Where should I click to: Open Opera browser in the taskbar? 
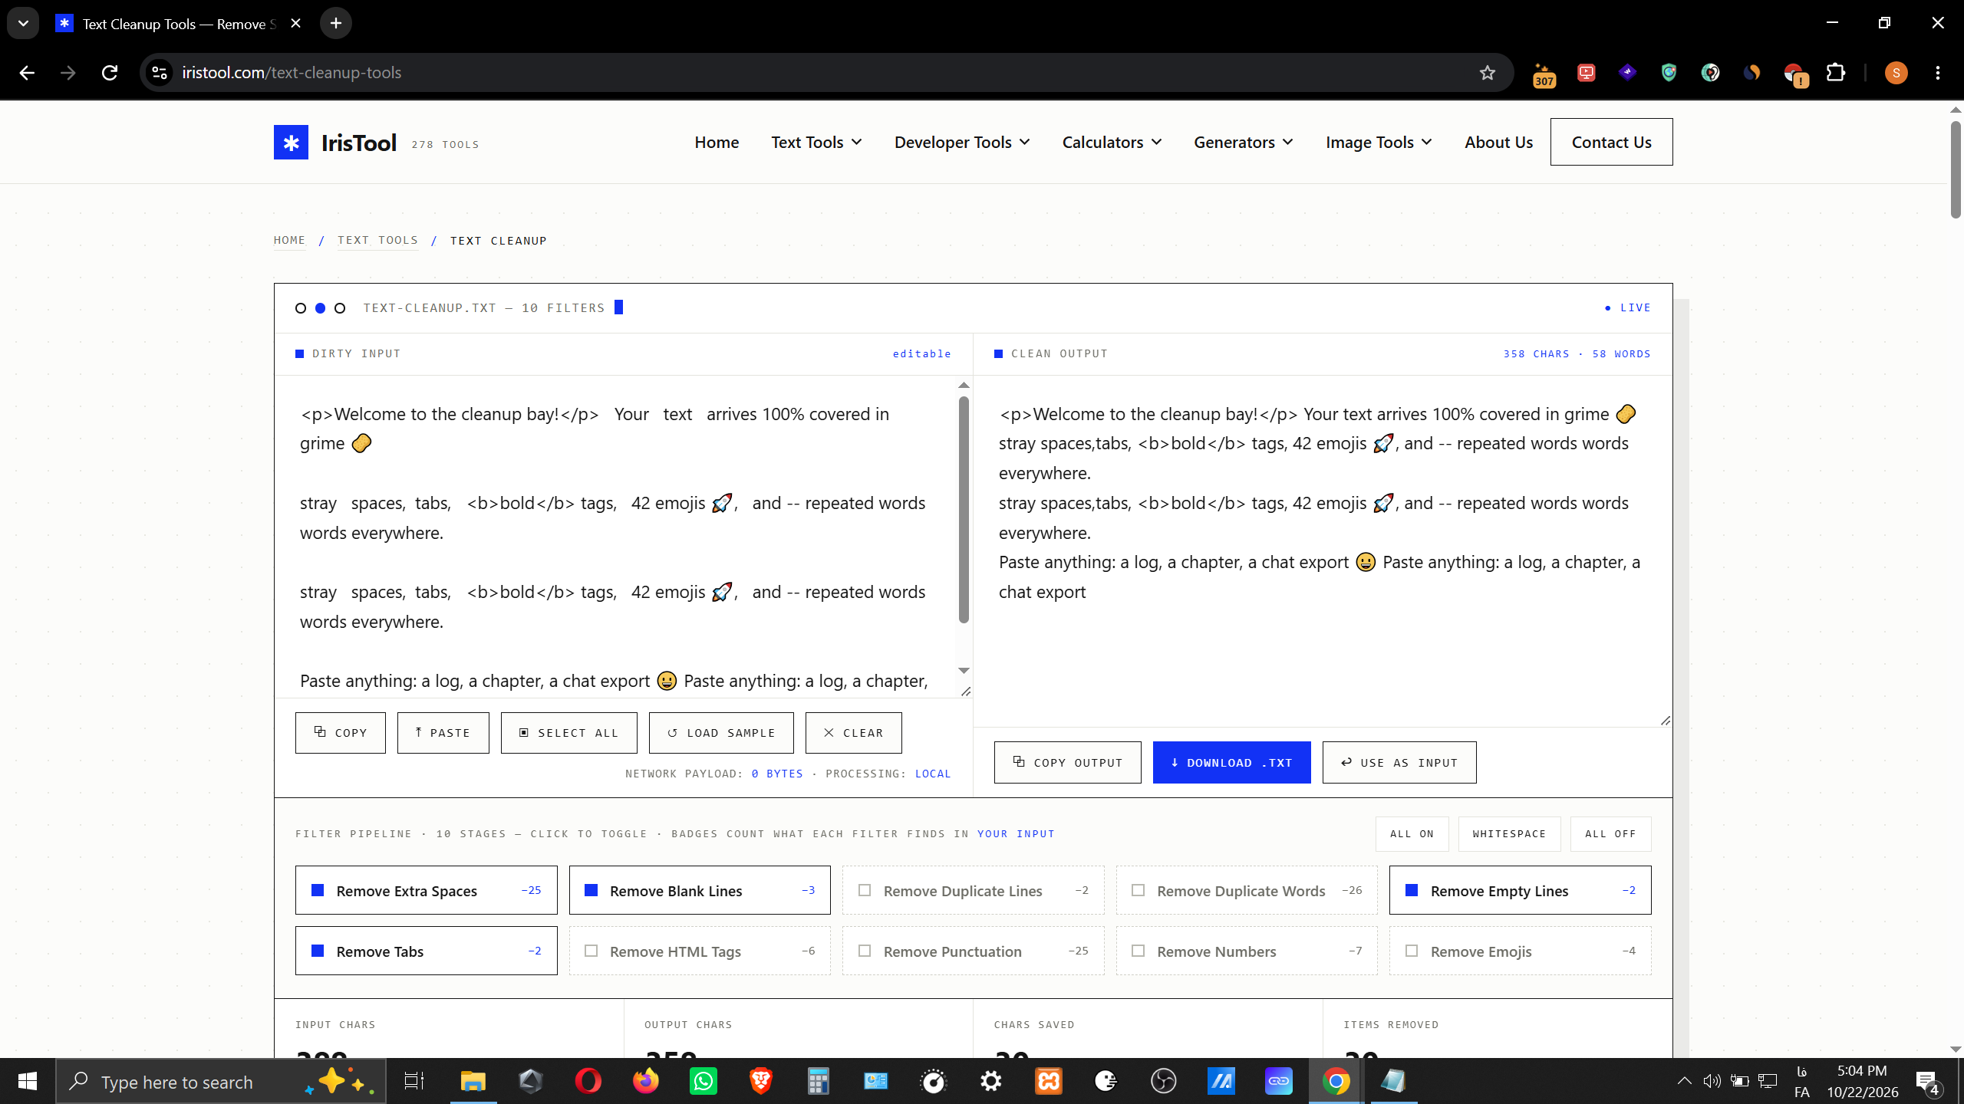(x=588, y=1082)
